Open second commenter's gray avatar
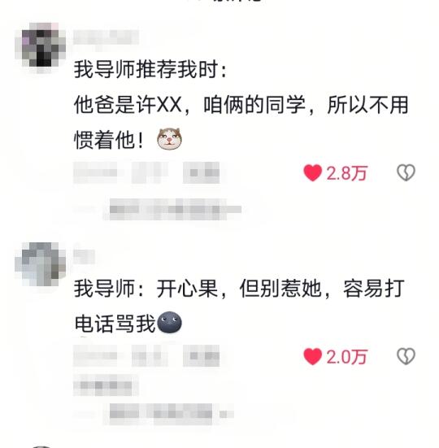Image resolution: width=439 pixels, height=448 pixels. (x=41, y=264)
